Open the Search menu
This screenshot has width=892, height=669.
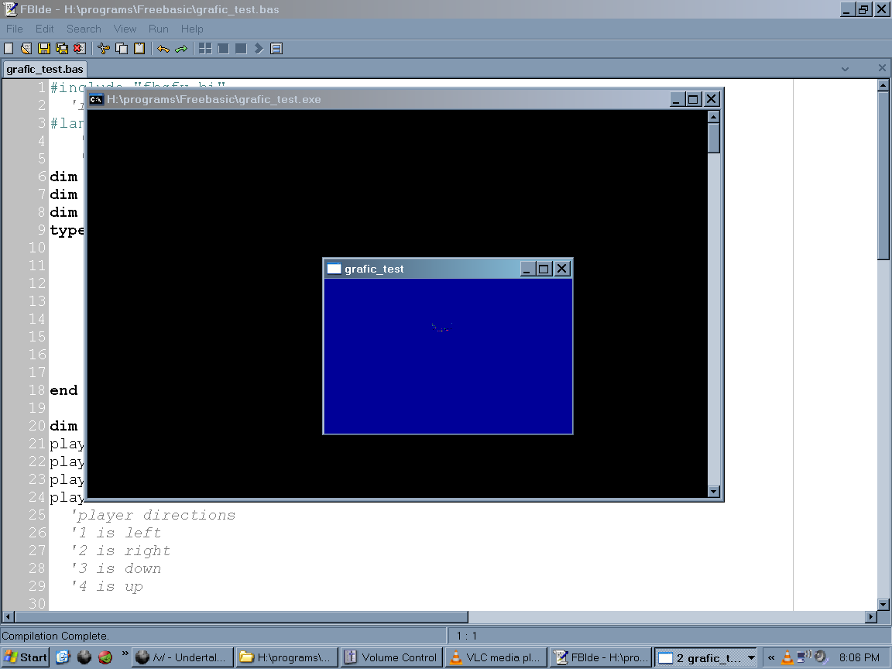click(x=84, y=29)
